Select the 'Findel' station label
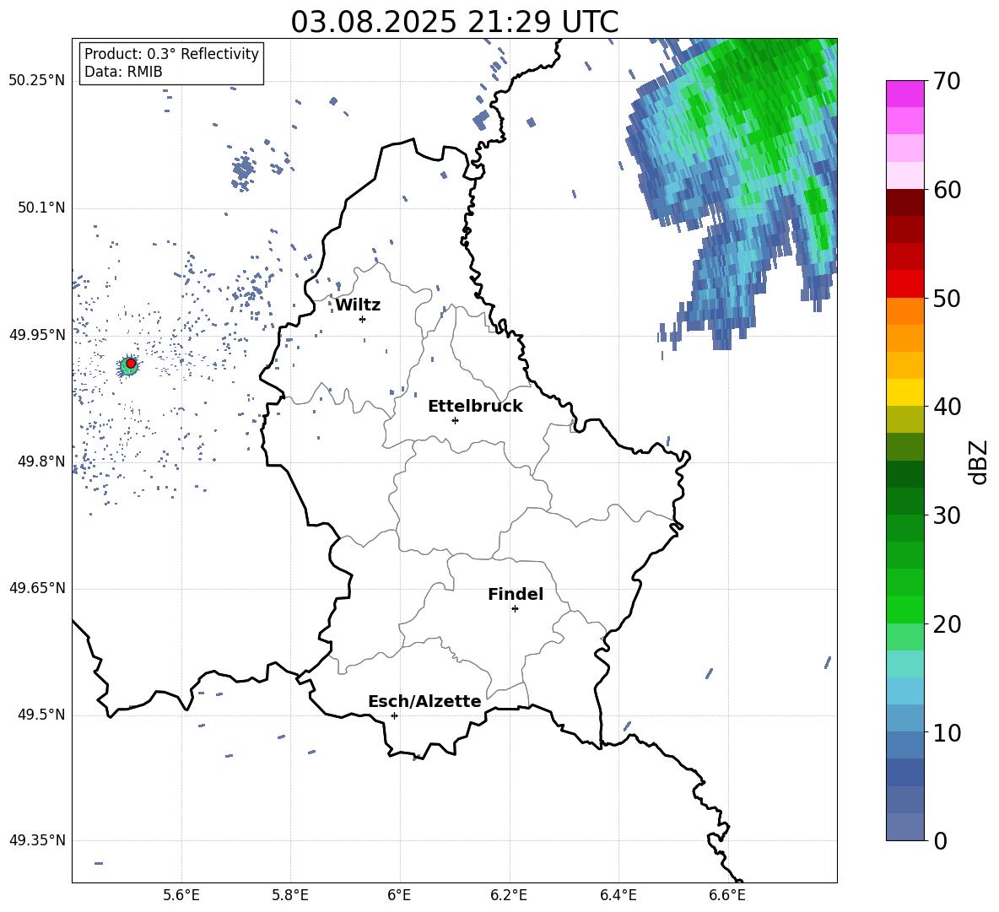This screenshot has height=912, width=999. (516, 594)
